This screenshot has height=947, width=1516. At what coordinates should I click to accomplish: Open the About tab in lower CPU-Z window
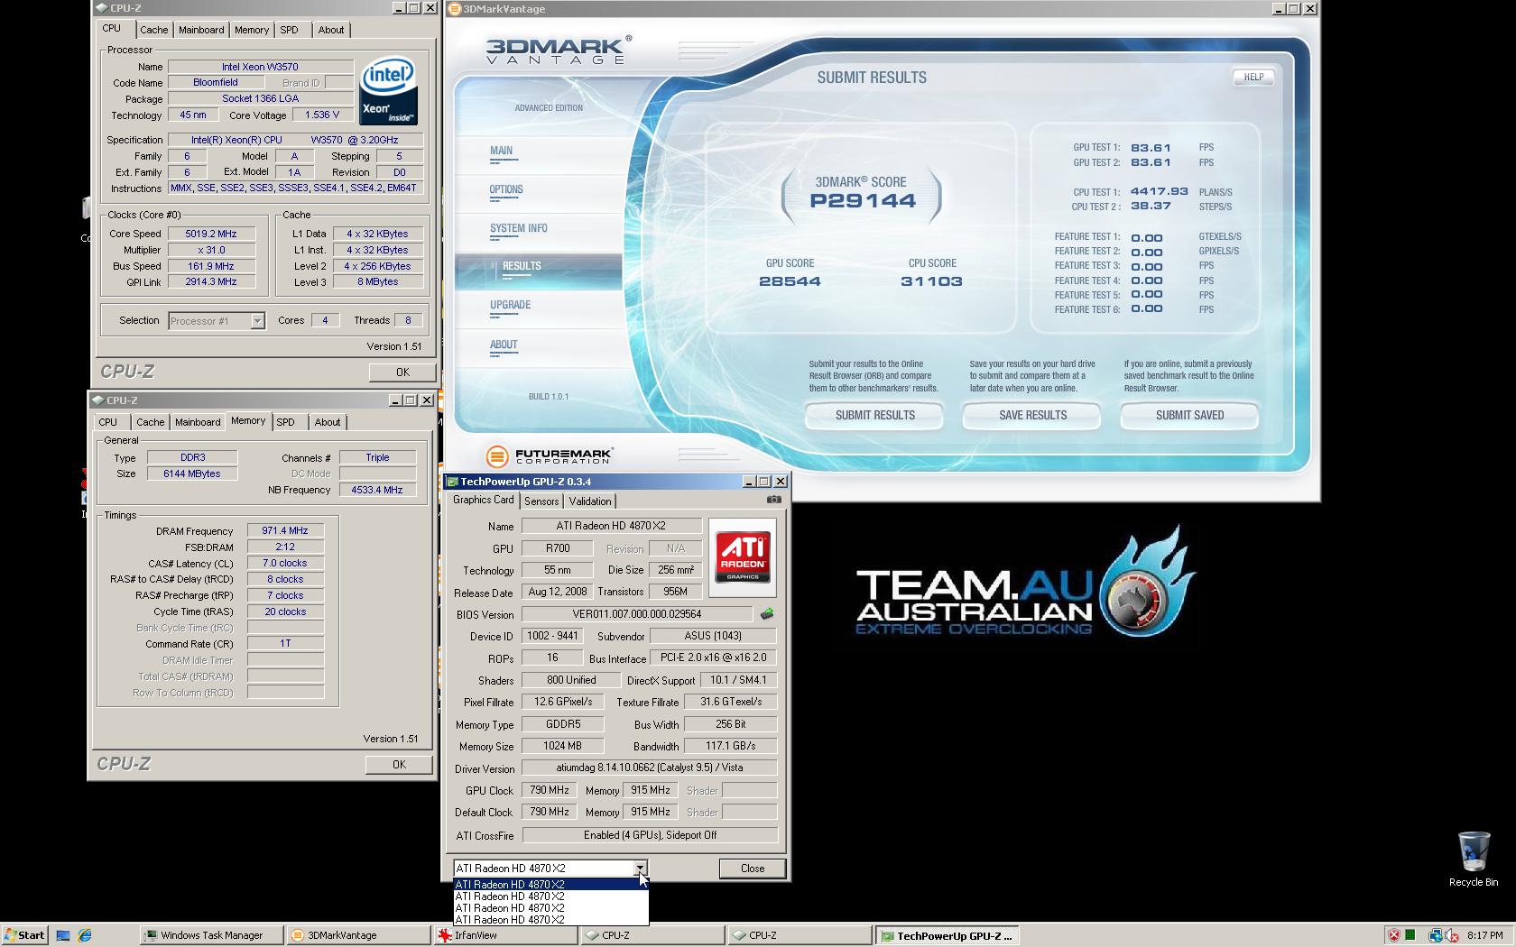[328, 422]
